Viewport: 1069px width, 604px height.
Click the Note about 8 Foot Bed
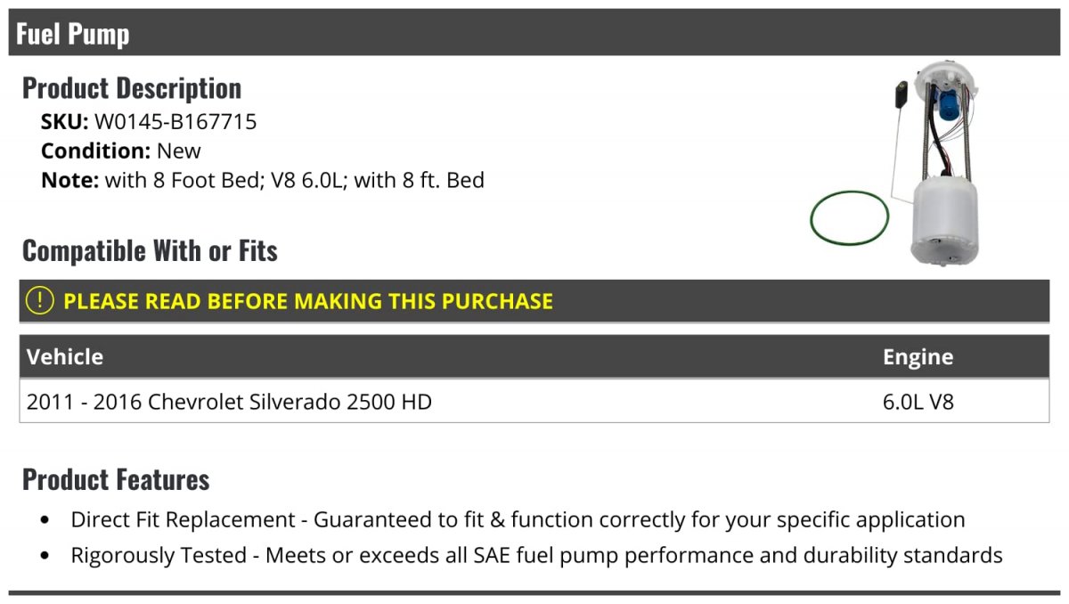coord(263,180)
